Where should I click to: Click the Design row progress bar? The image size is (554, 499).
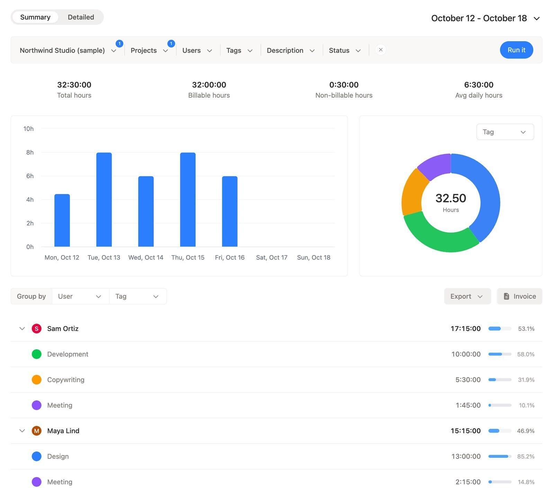[500, 456]
